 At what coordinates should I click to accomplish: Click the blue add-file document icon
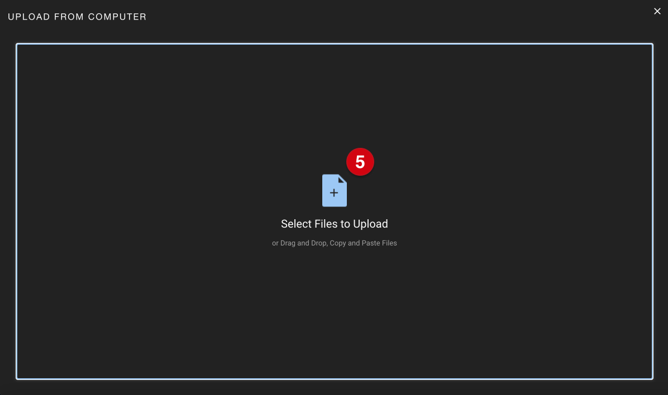click(335, 190)
